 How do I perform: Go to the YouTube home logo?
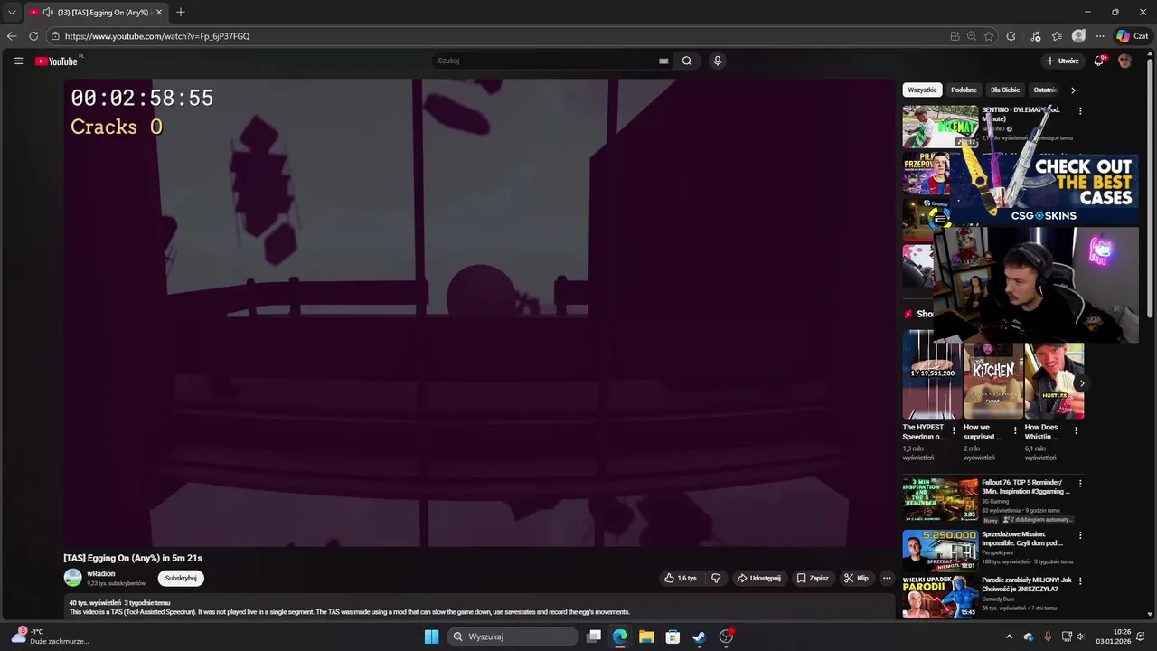(x=56, y=61)
